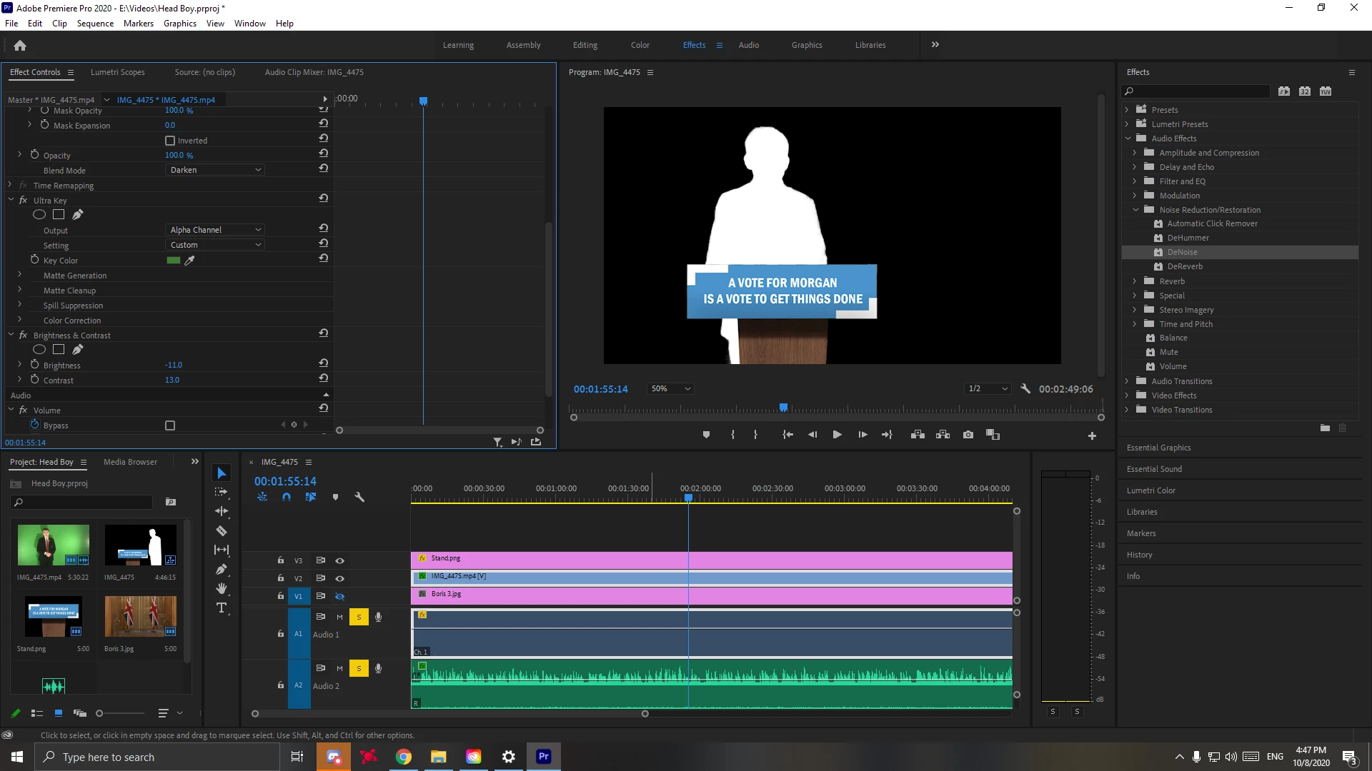This screenshot has width=1372, height=771.
Task: Click the Key Color green swatch
Action: [x=173, y=261]
